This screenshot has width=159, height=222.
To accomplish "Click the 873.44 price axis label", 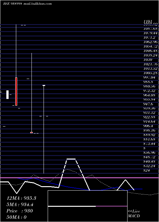I will pos(149,144).
